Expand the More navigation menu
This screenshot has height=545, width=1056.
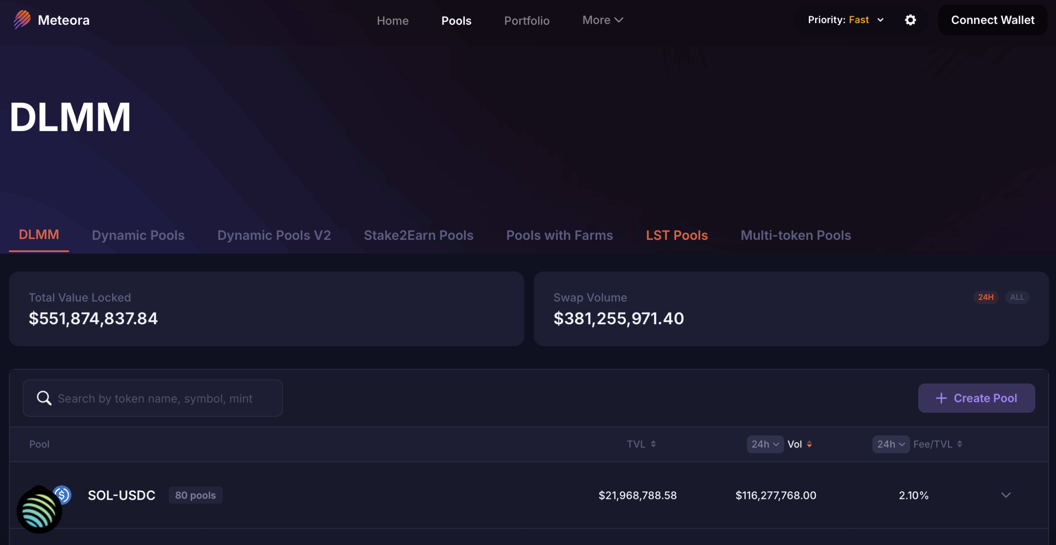602,20
